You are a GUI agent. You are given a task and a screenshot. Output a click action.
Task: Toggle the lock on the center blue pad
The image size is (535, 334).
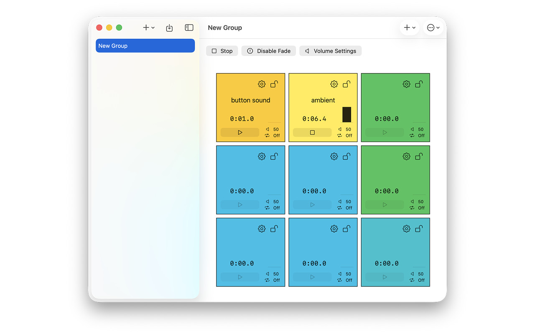346,156
